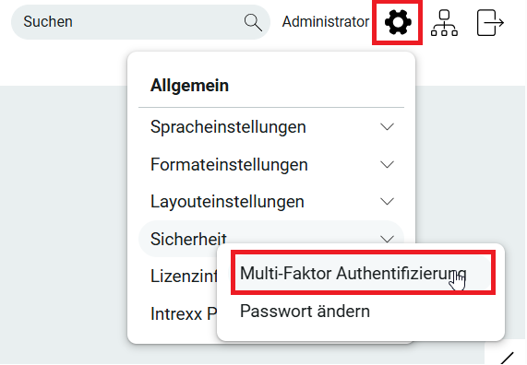Collapse Sicherheit using its chevron arrow
This screenshot has height=365, width=527.
[x=387, y=239]
